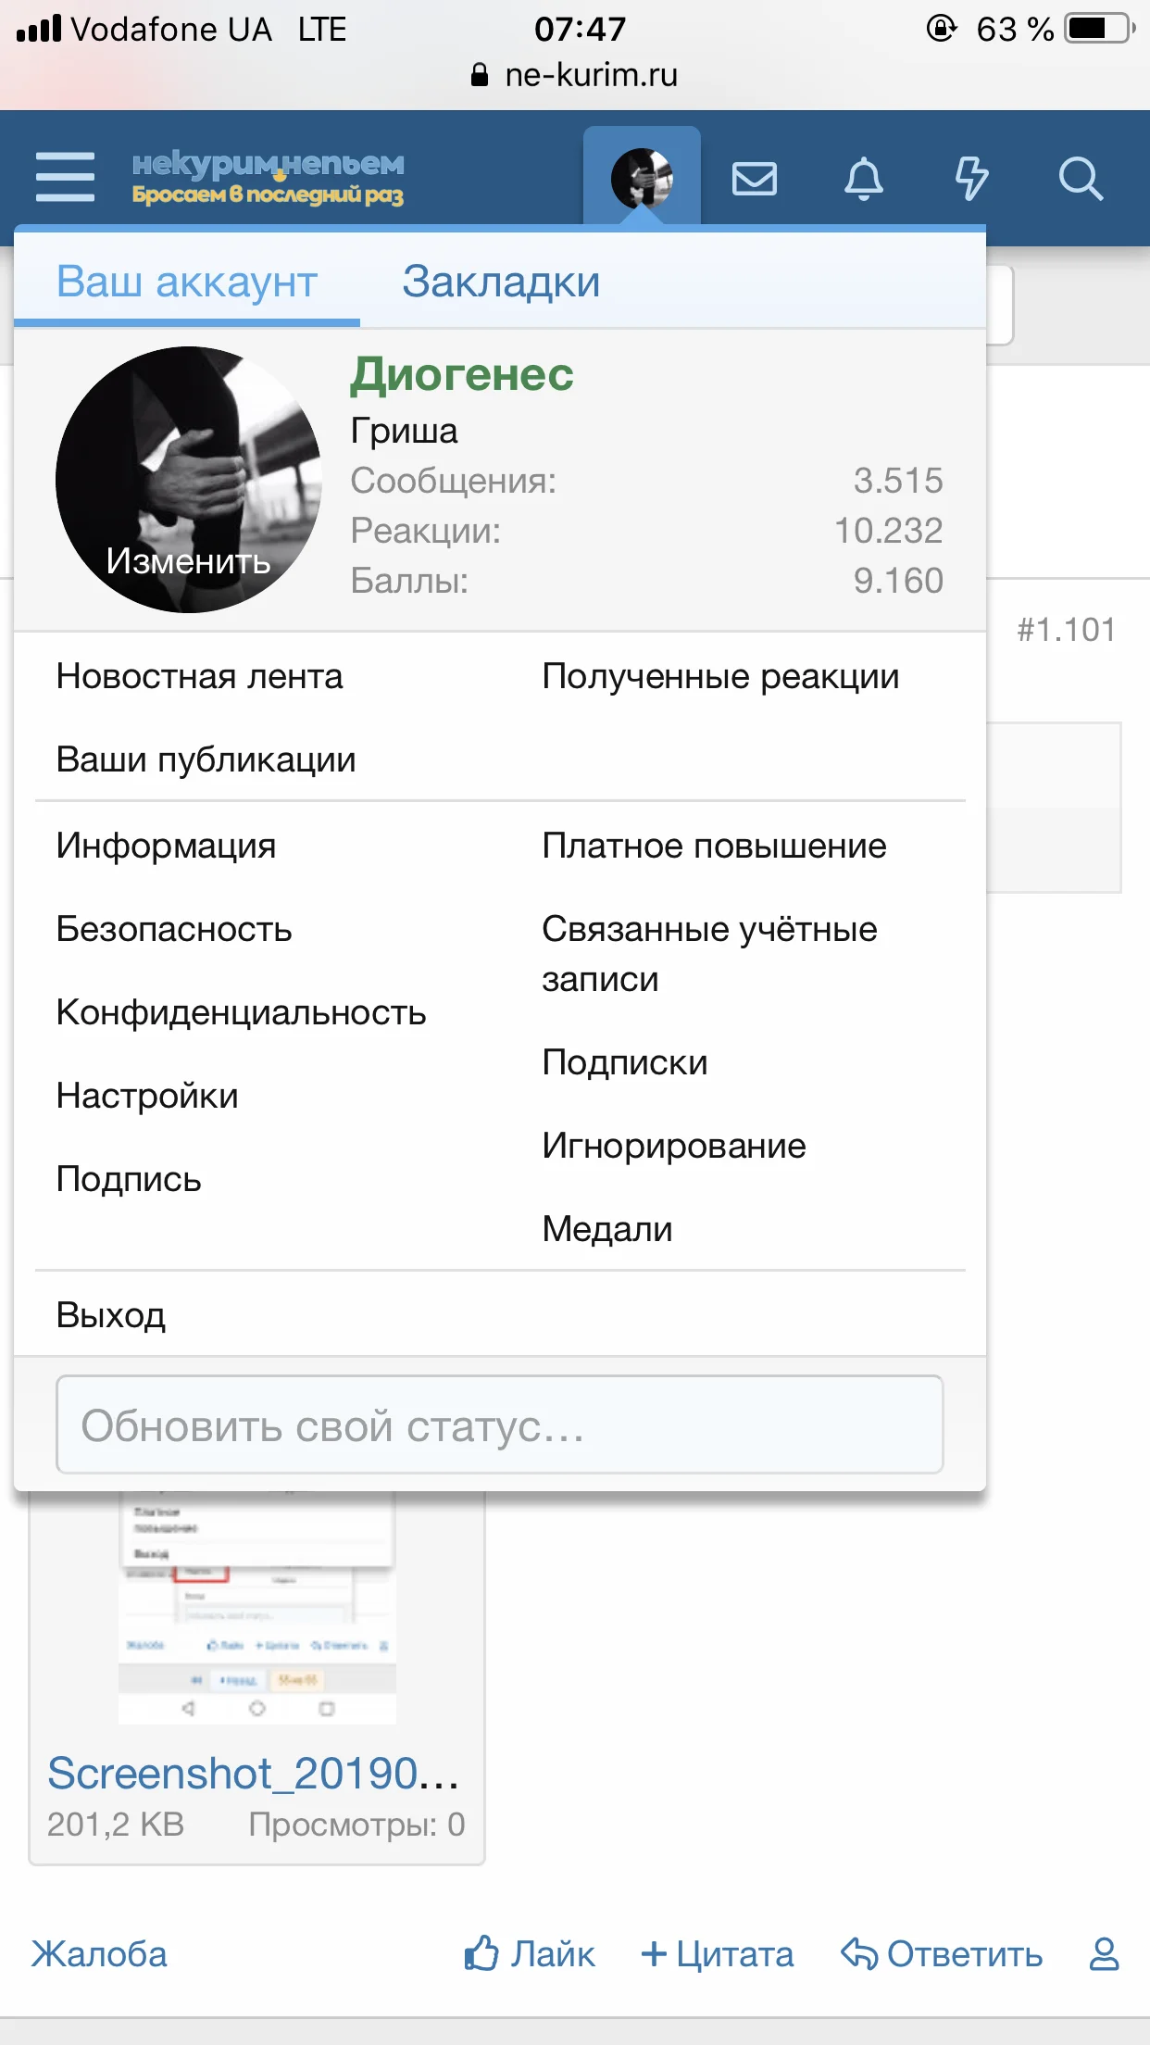Open Конфиденциальность settings

point(241,1013)
